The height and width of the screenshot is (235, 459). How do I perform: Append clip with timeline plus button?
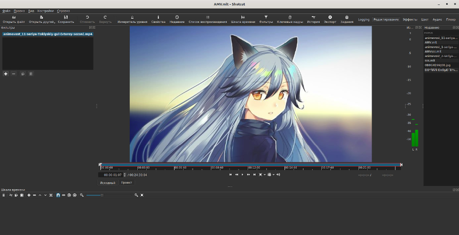click(29, 195)
